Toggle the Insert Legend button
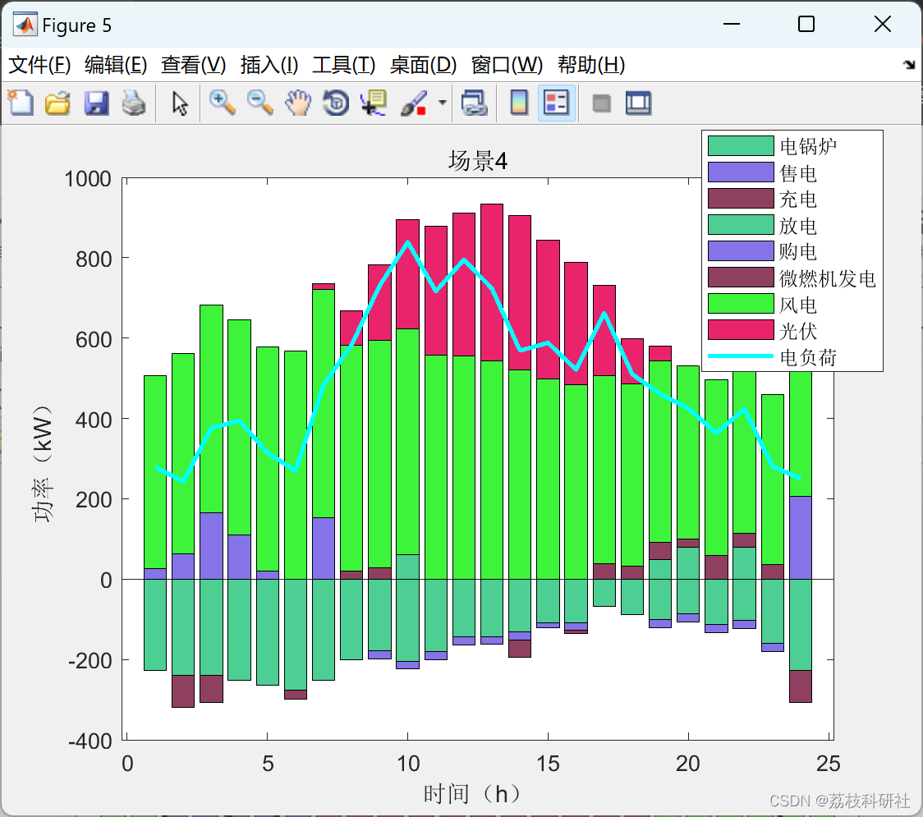Screen dimensions: 923x817 coord(556,103)
